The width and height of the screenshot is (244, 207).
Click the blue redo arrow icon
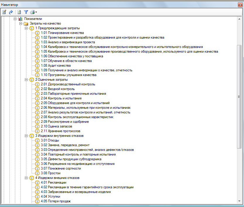tap(11, 12)
